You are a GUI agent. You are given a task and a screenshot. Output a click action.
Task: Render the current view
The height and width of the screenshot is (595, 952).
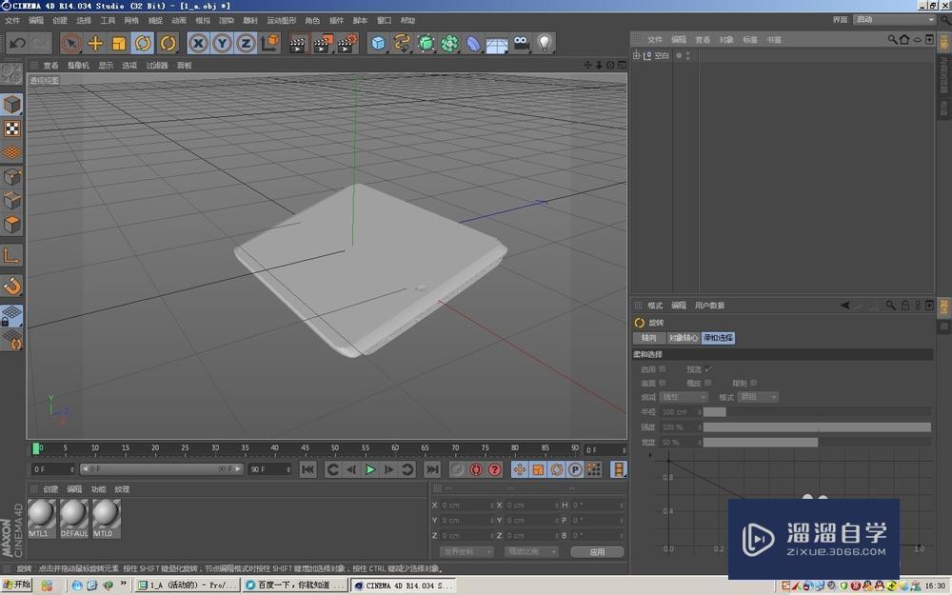coord(295,43)
